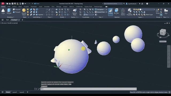
Task: Click the command line input field
Action: pos(88,89)
